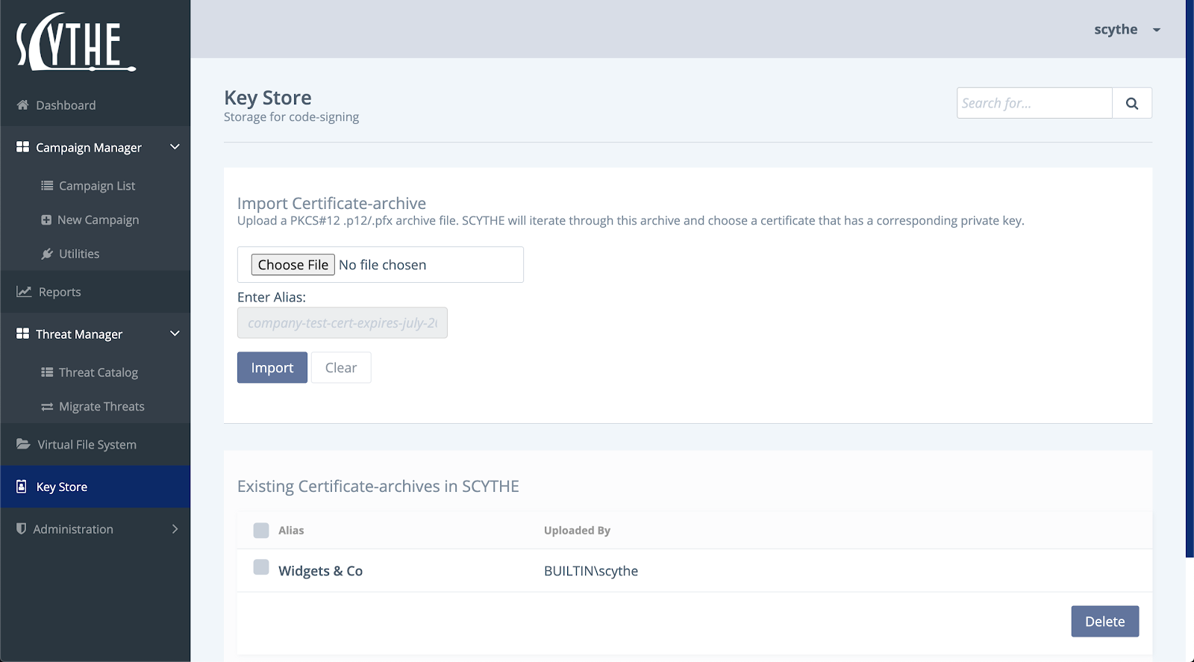1194x662 pixels.
Task: Click the Dashboard home icon
Action: (23, 105)
